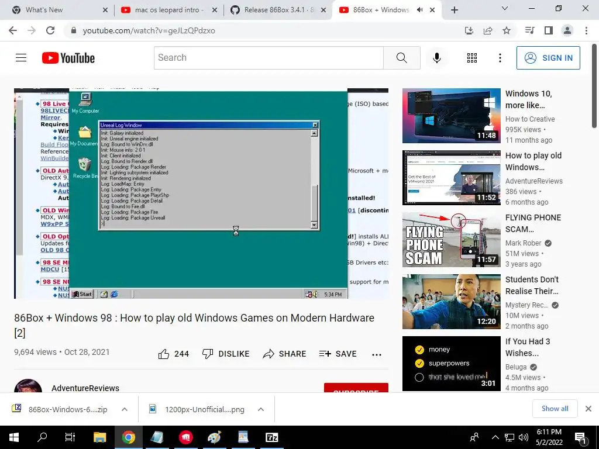Open Chrome tab search dropdown arrow

(x=505, y=8)
